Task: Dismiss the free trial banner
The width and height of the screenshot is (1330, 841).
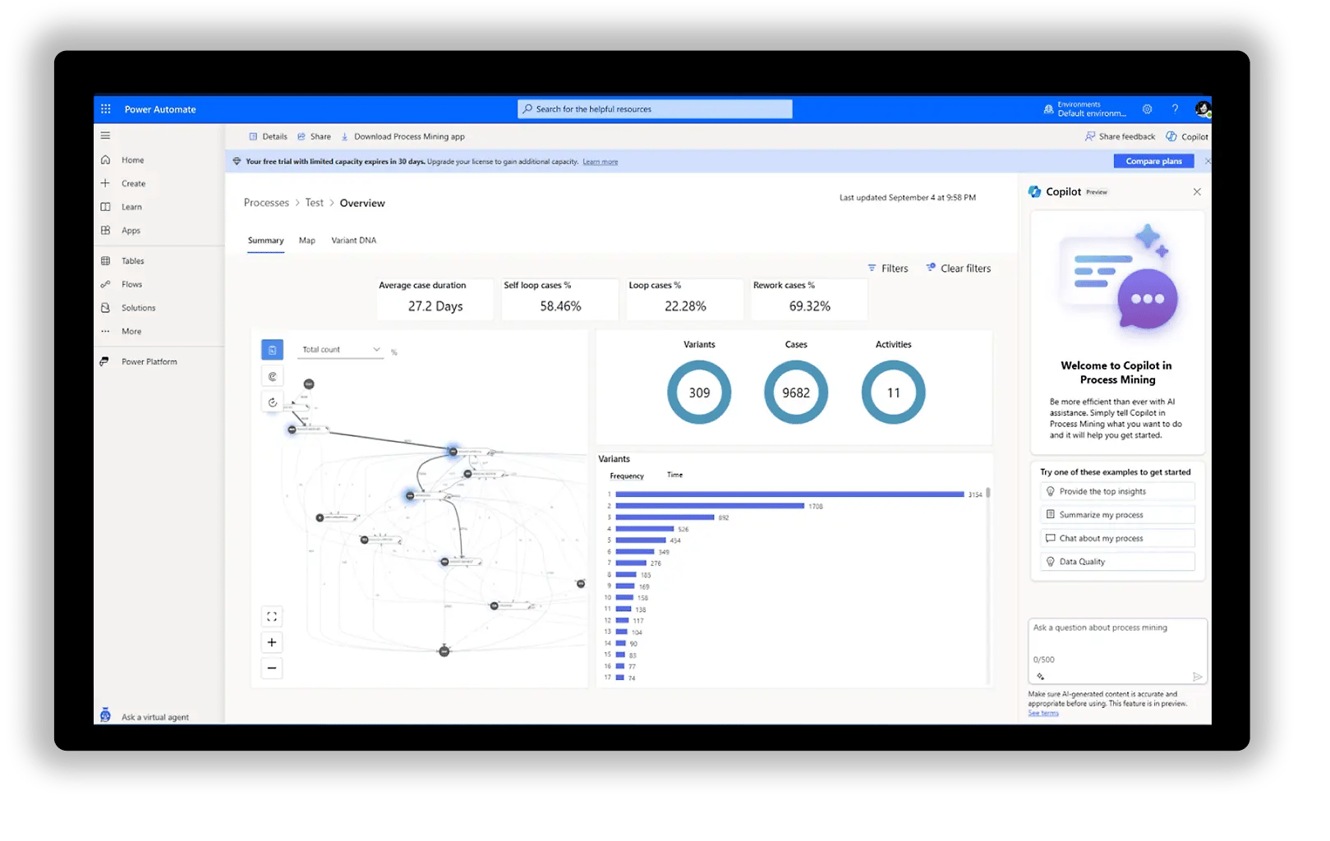Action: tap(1207, 161)
